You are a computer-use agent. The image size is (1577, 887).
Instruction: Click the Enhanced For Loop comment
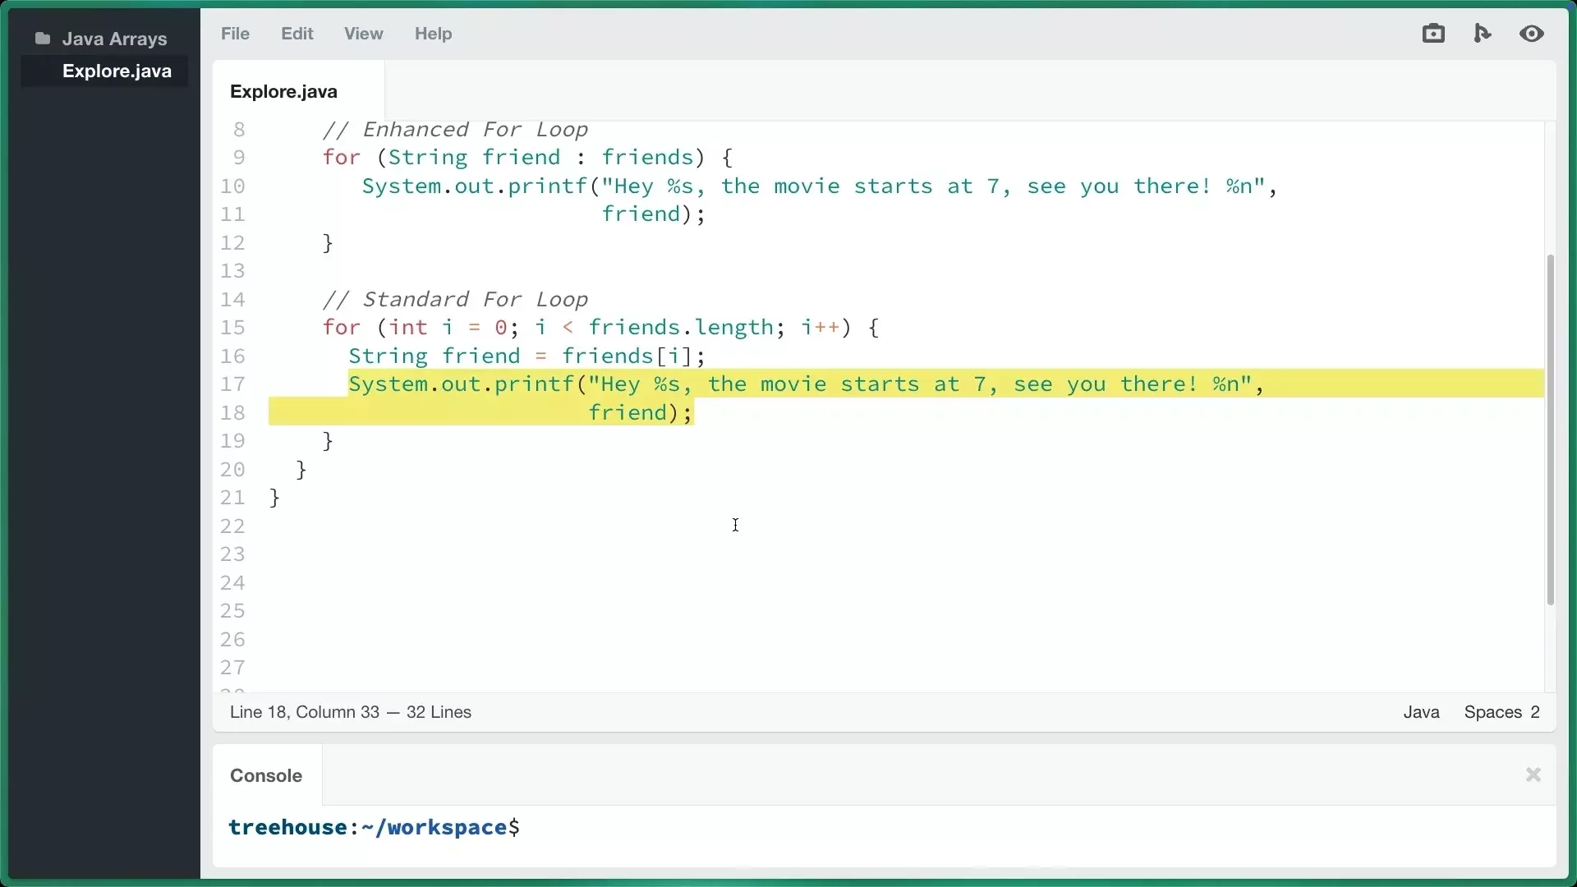point(456,130)
